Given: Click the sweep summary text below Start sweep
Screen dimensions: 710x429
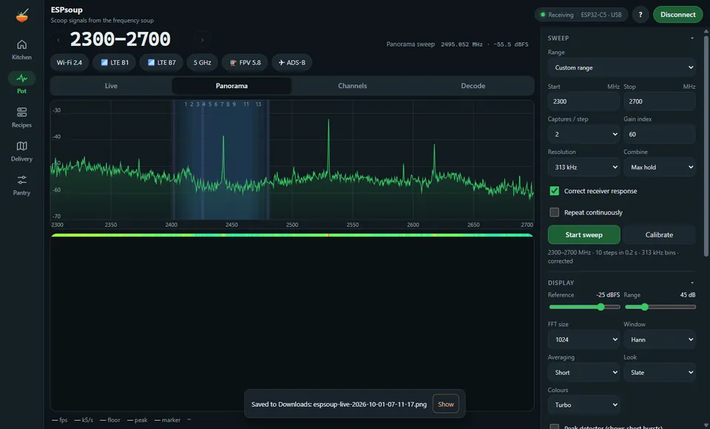Looking at the screenshot, I should pos(614,257).
